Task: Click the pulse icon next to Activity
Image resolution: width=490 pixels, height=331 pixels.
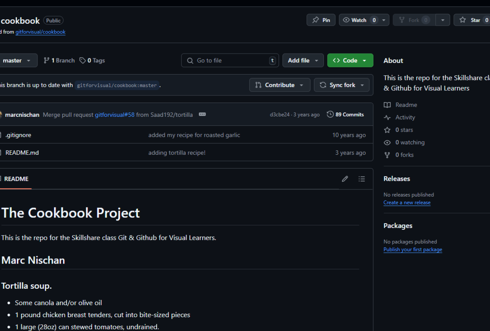Action: pos(387,118)
